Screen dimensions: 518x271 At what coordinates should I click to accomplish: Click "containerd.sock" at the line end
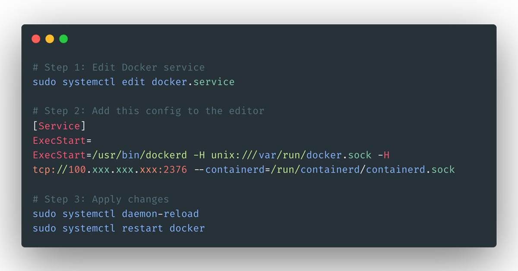click(x=411, y=170)
